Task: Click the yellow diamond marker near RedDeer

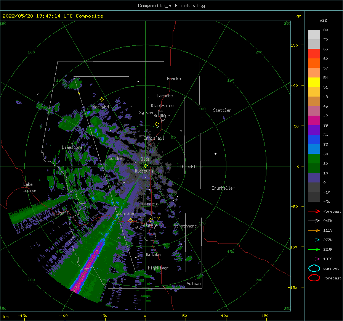Action: click(157, 124)
